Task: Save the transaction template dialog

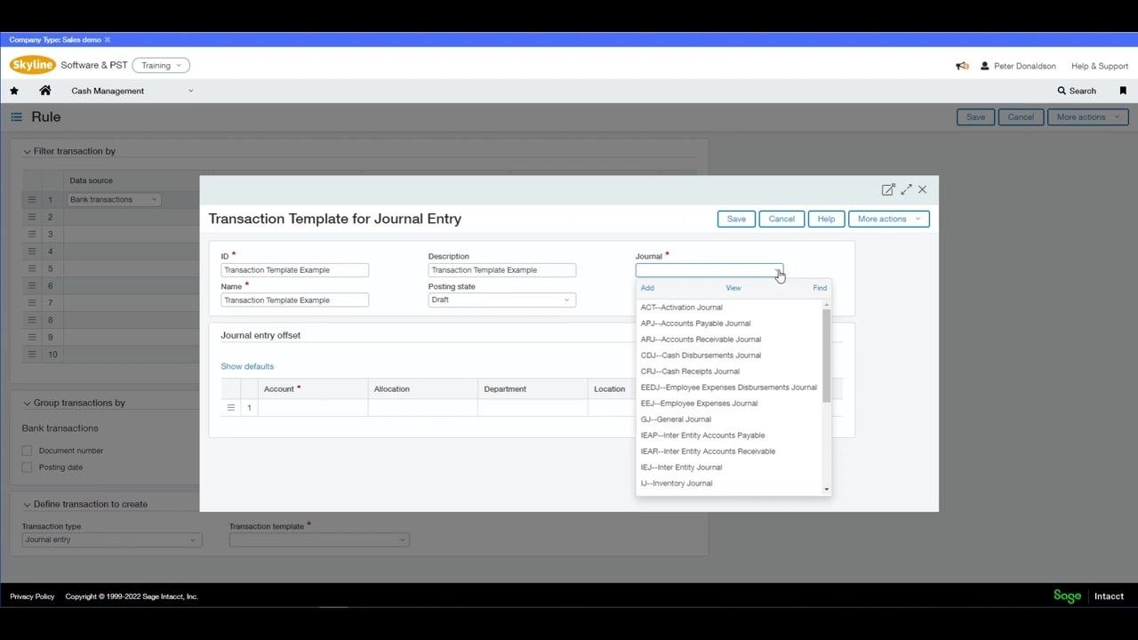Action: (x=736, y=219)
